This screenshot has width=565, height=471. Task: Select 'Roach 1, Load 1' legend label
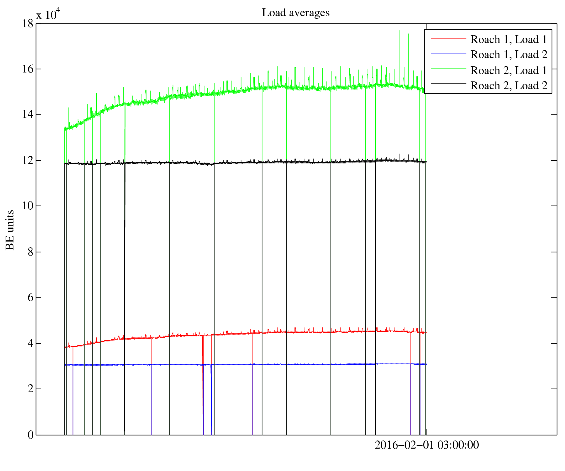[x=508, y=39]
